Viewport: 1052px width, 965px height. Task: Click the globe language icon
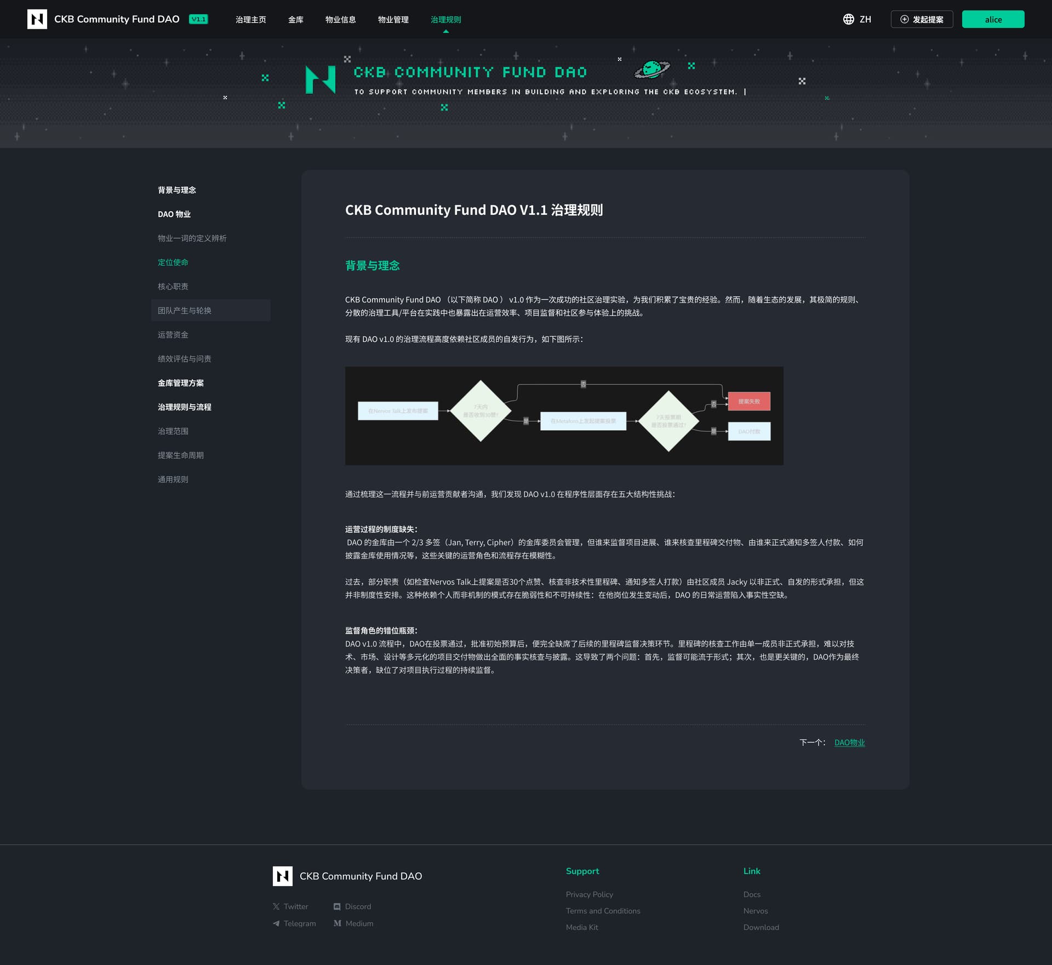pyautogui.click(x=848, y=19)
